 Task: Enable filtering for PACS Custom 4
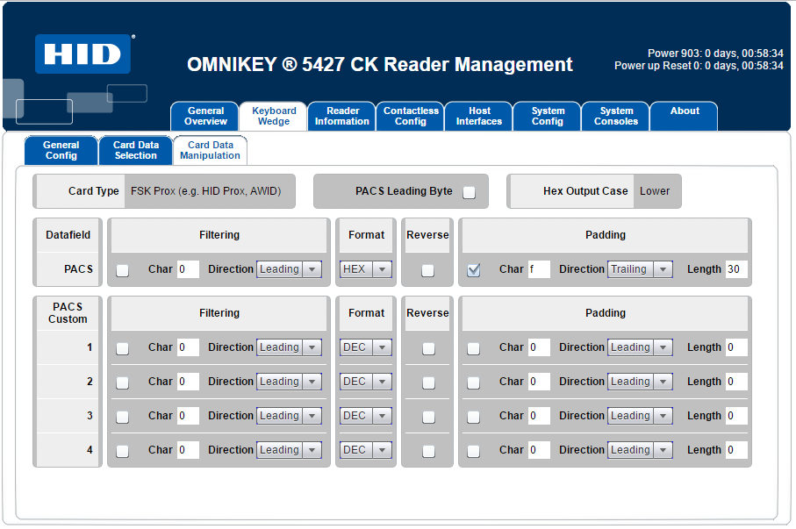[x=122, y=451]
